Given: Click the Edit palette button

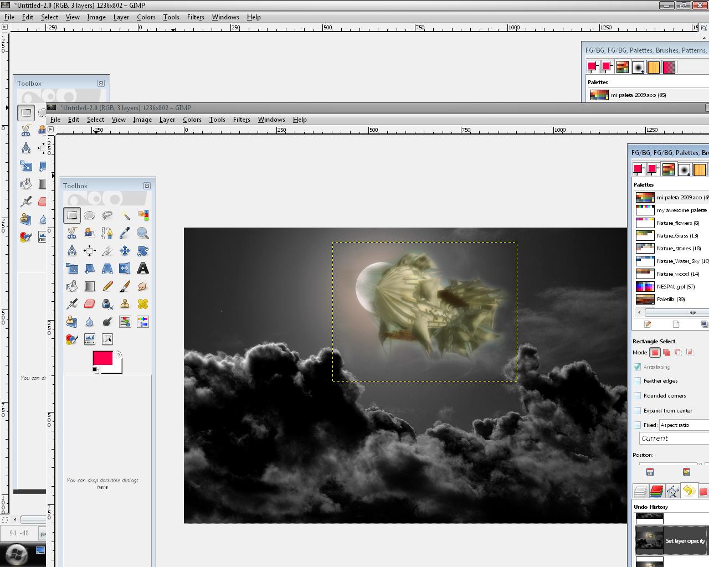Looking at the screenshot, I should click(647, 324).
